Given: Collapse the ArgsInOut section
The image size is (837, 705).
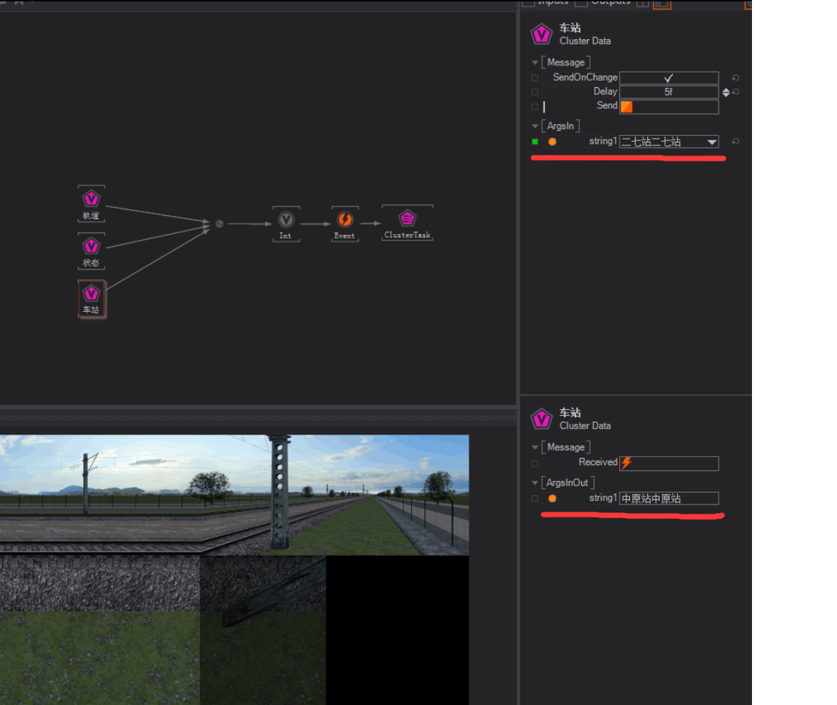Looking at the screenshot, I should coord(535,483).
